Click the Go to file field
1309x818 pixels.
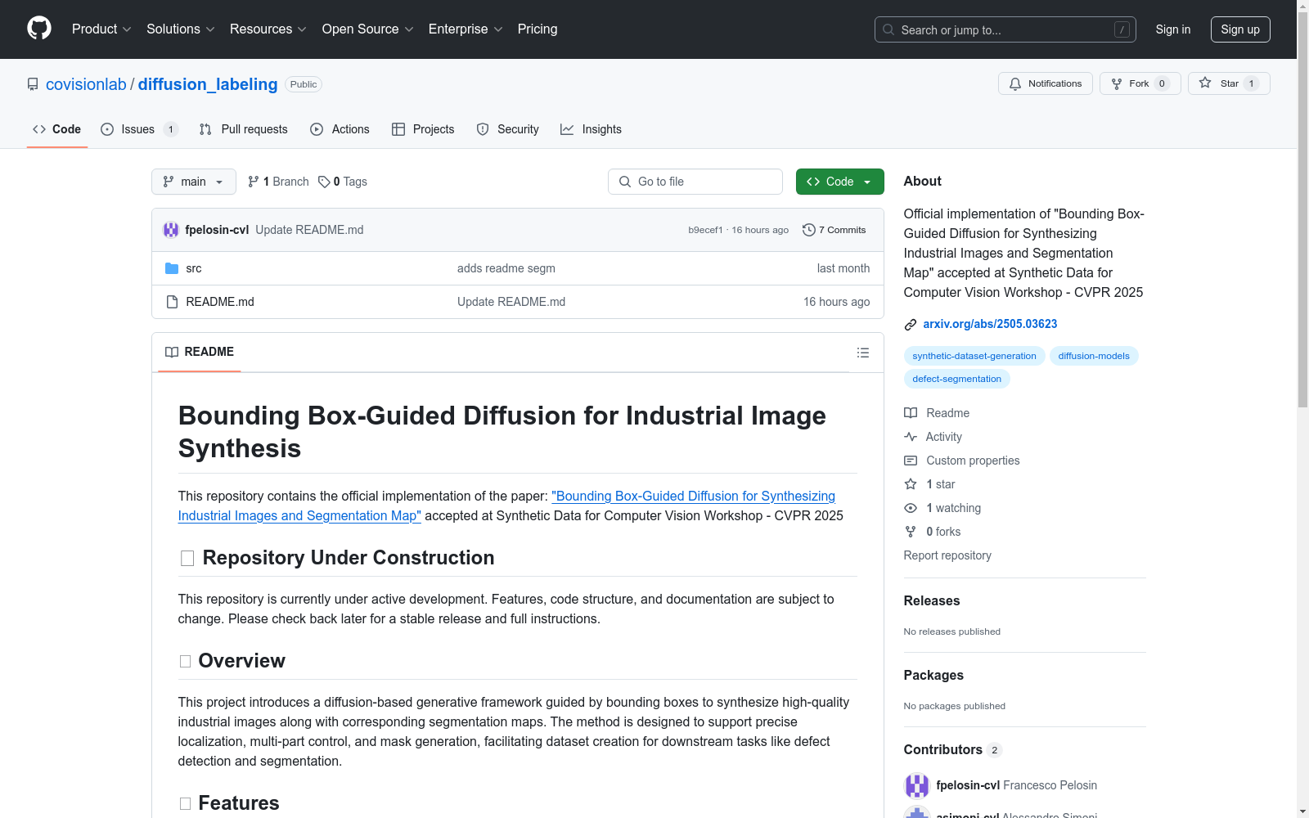point(695,182)
